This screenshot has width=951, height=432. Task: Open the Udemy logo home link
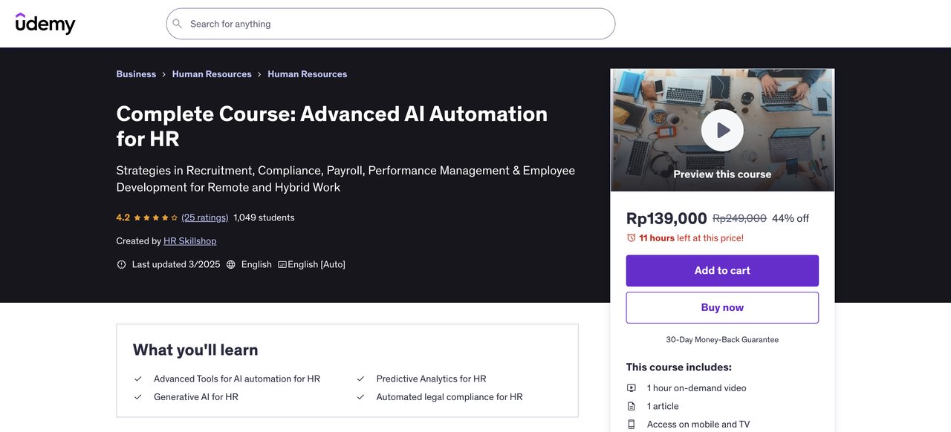(x=45, y=24)
